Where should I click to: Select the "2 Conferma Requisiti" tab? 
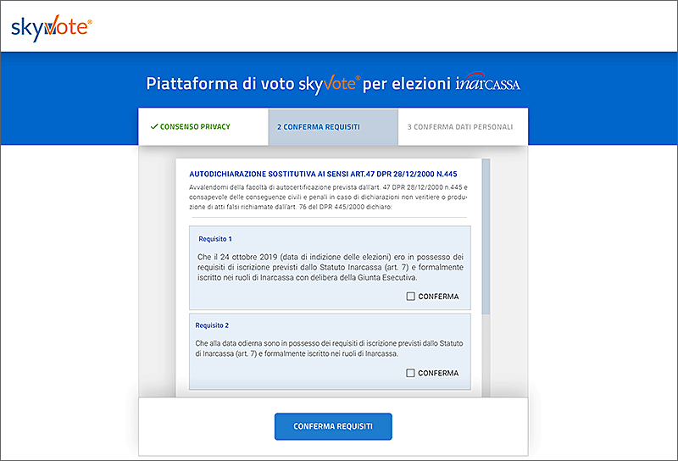pyautogui.click(x=318, y=127)
